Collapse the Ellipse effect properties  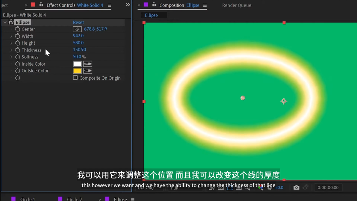(x=5, y=22)
